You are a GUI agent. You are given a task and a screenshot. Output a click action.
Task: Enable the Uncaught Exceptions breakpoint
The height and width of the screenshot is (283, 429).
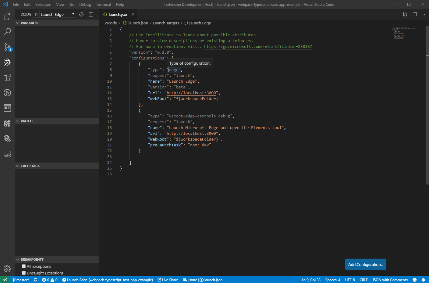point(24,273)
